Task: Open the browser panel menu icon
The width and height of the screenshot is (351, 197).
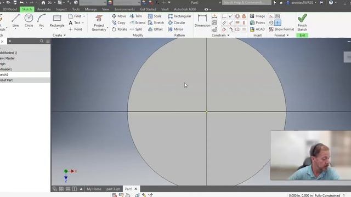Action: [x=48, y=41]
